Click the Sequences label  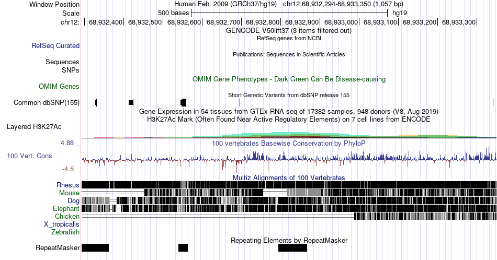tap(62, 62)
